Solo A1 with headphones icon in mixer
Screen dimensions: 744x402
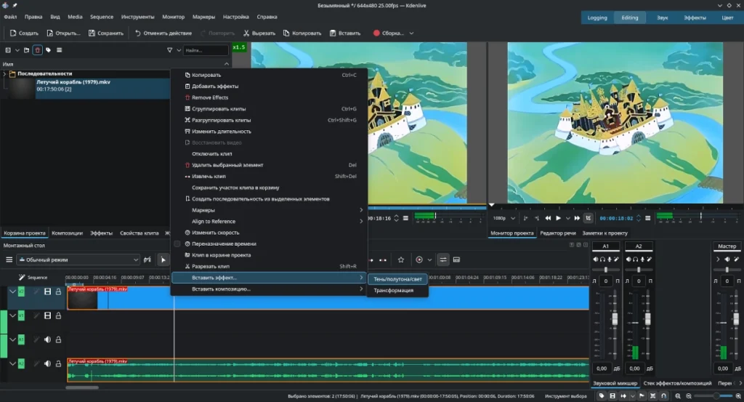coord(602,259)
